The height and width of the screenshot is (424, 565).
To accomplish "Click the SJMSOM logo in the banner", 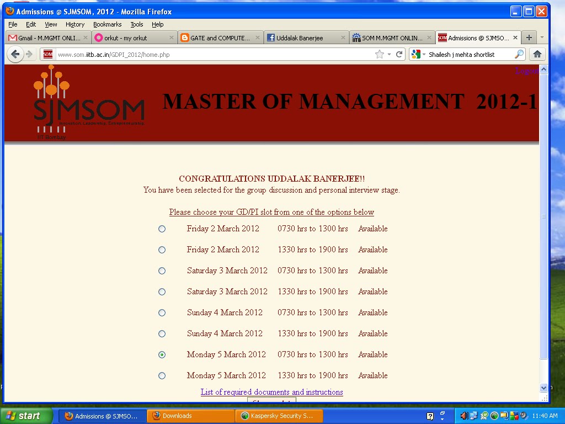I will coord(89,102).
